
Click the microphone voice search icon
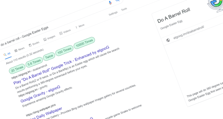click(110, 3)
